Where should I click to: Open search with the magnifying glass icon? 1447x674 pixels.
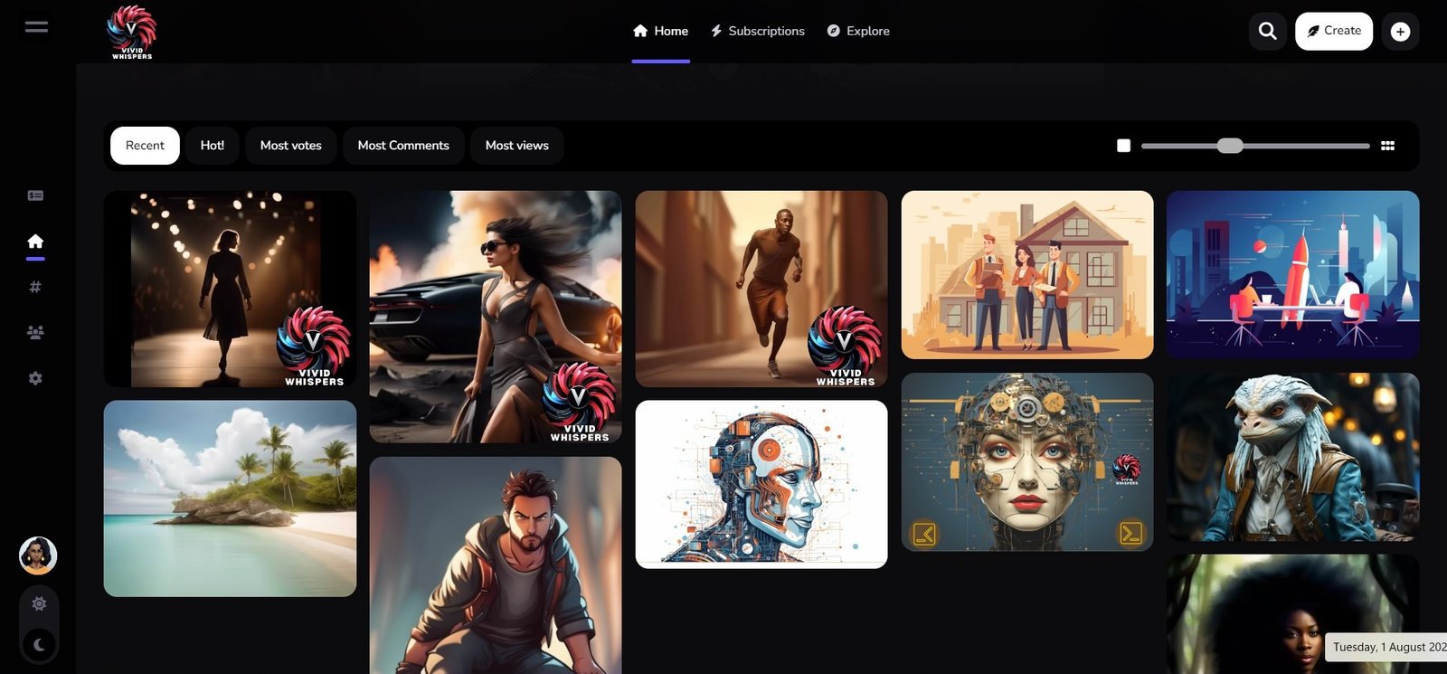coord(1267,31)
